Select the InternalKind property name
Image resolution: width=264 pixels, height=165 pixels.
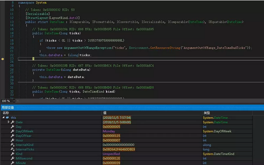pyautogui.click(x=25, y=145)
